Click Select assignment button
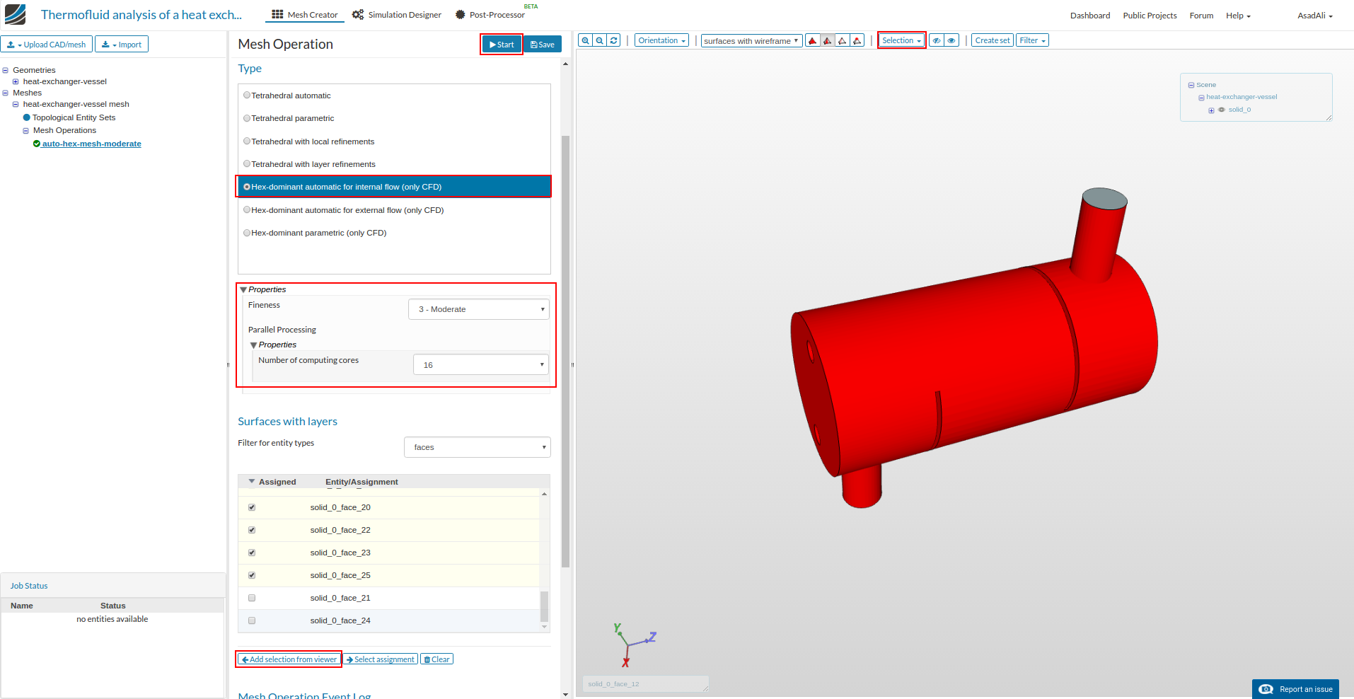Image resolution: width=1354 pixels, height=699 pixels. pyautogui.click(x=381, y=659)
